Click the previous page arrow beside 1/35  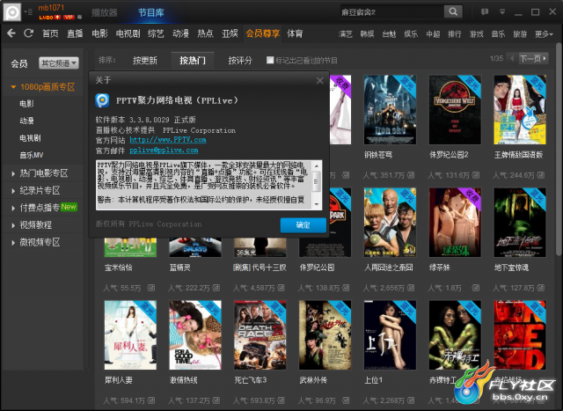512,58
